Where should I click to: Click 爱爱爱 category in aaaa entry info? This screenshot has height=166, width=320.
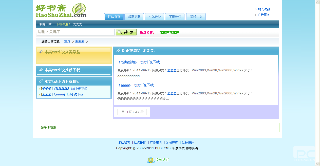tap(172, 93)
